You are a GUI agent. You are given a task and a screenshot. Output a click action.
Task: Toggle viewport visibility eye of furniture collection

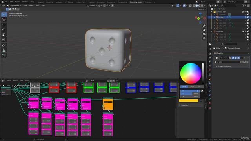click(246, 31)
